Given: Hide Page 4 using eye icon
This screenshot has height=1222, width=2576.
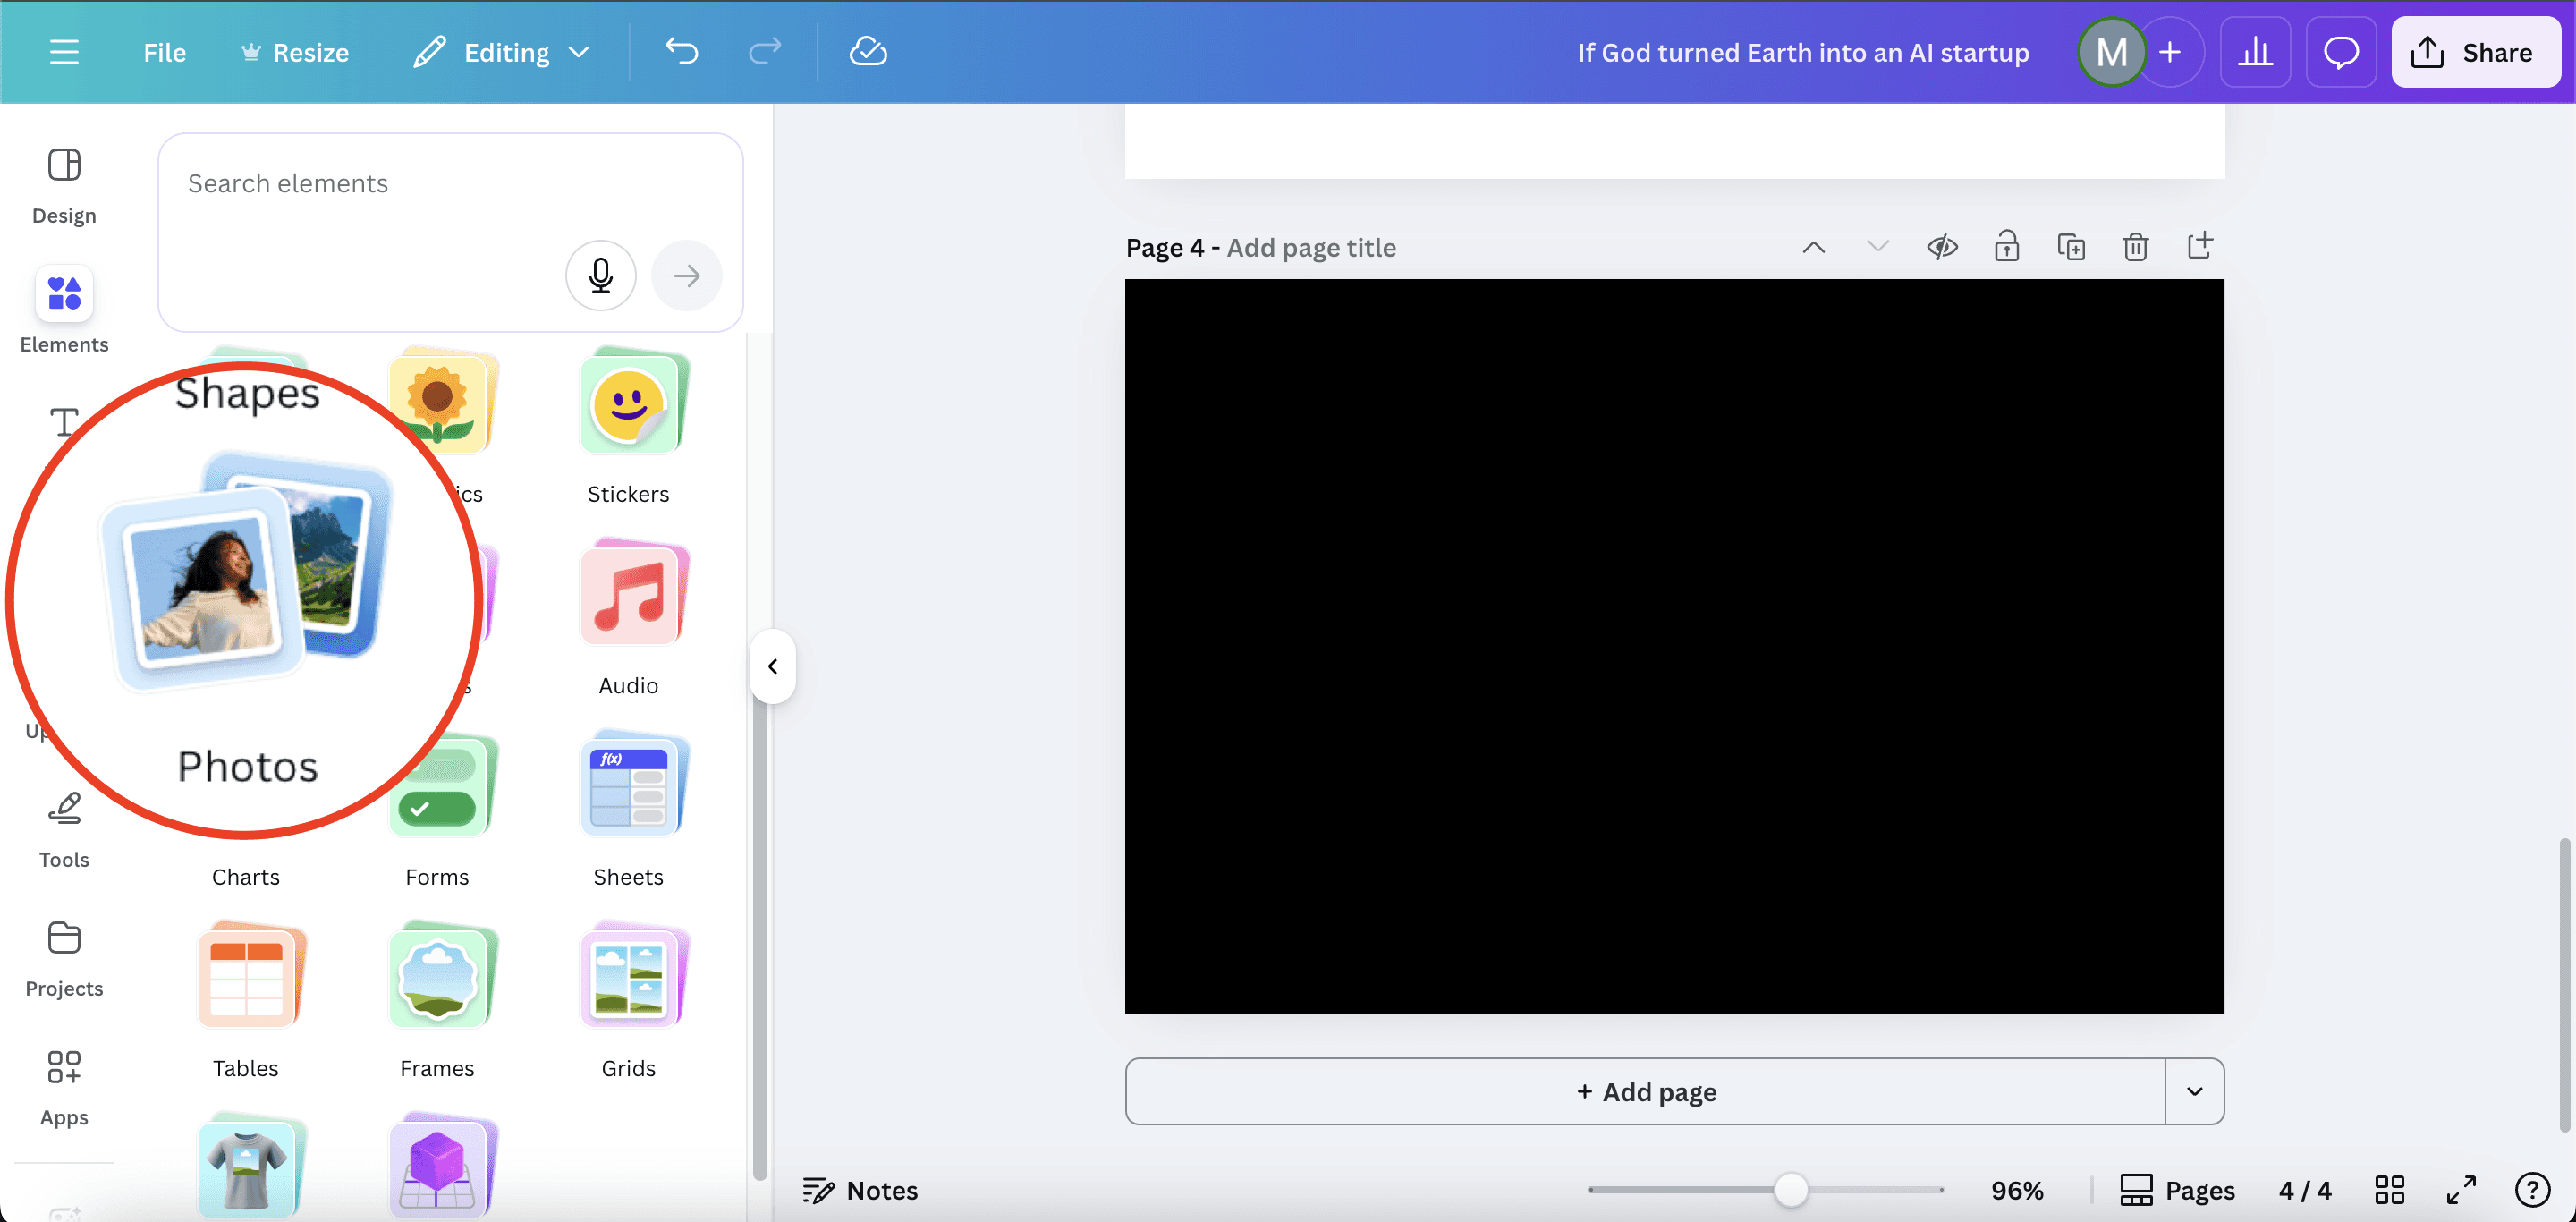Looking at the screenshot, I should pos(1942,247).
